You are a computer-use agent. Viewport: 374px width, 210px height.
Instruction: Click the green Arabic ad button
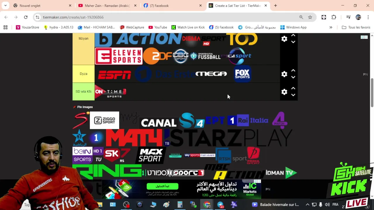click(162, 186)
